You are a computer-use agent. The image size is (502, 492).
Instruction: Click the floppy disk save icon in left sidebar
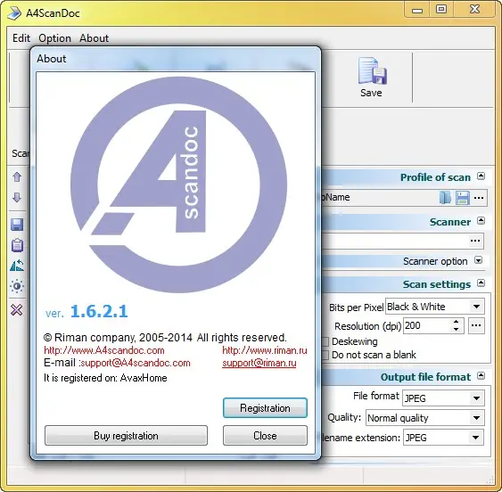tap(17, 225)
